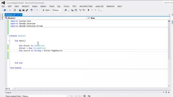
Task: Uncomment the selected lines icon
Action: 84,10
